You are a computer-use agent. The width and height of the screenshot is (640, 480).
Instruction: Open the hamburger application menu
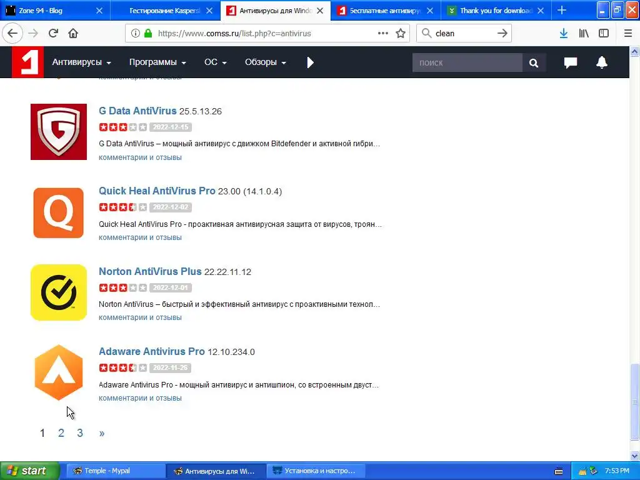[x=628, y=34]
